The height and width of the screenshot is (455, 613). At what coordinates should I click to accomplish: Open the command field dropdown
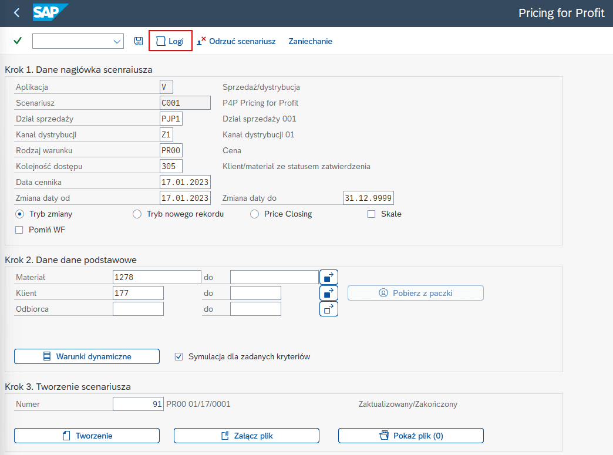coord(116,41)
